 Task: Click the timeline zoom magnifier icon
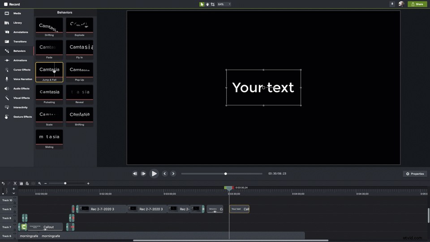pyautogui.click(x=39, y=183)
